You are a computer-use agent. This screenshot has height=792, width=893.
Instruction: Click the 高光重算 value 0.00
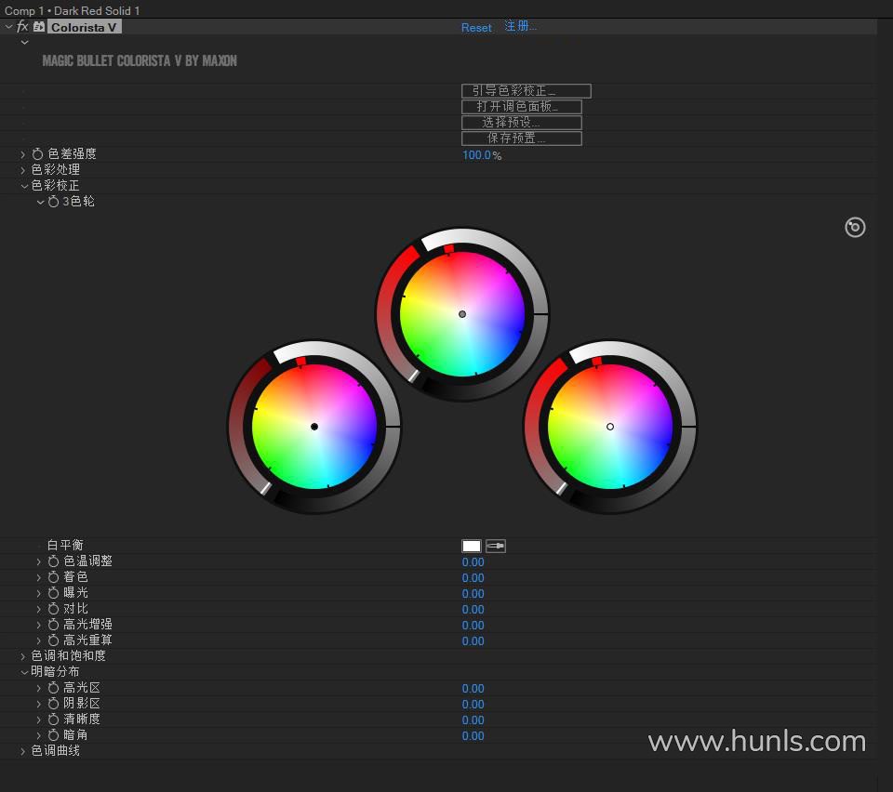473,641
